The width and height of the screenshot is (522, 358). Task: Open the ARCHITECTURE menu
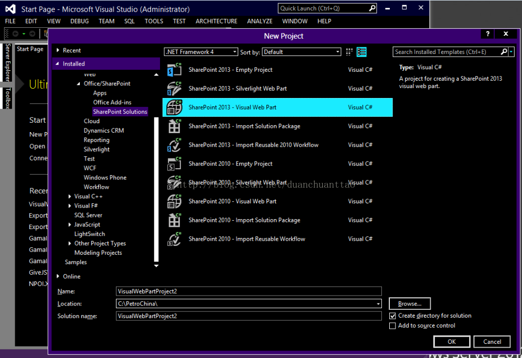(x=216, y=21)
